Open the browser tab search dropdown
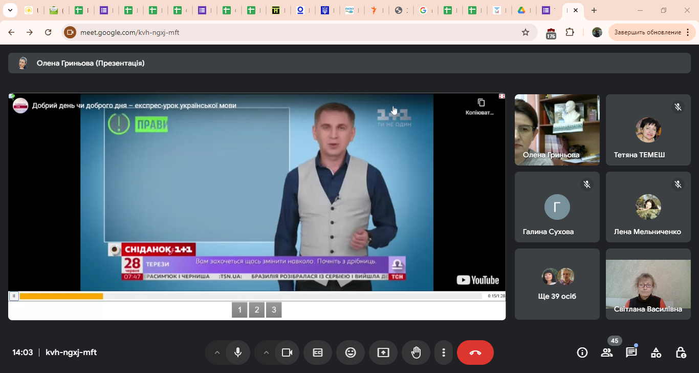 9,10
